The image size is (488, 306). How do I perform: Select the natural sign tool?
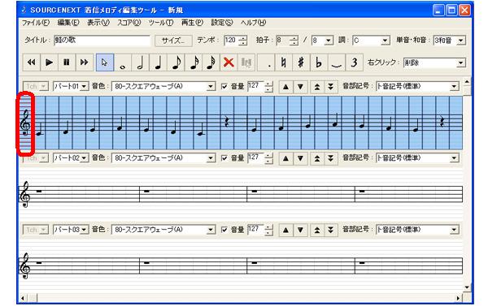[284, 62]
